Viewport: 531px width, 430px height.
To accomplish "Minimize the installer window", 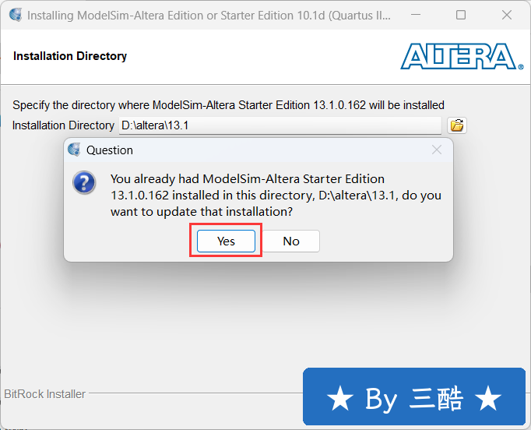I will (x=416, y=15).
